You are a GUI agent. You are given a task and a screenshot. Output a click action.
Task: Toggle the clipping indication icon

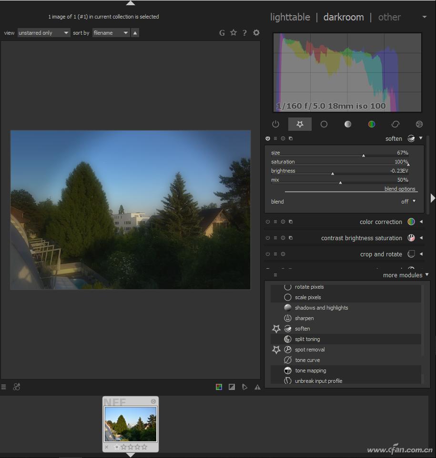tap(232, 387)
